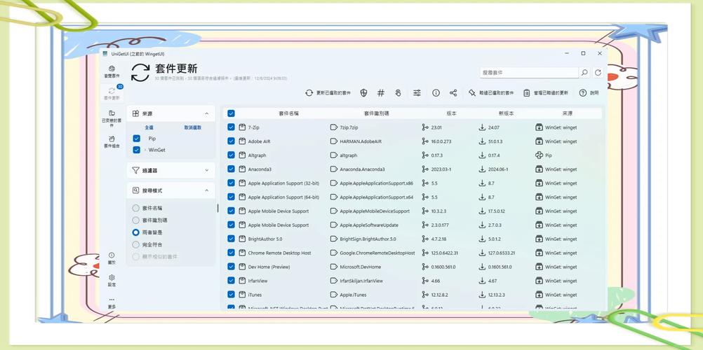Click the package details info icon
Viewport: 703px width, 350px height.
tap(436, 93)
